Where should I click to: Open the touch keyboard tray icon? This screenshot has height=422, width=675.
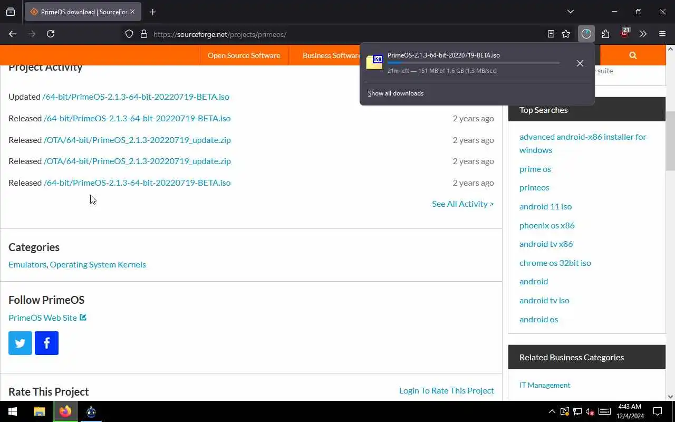point(604,411)
